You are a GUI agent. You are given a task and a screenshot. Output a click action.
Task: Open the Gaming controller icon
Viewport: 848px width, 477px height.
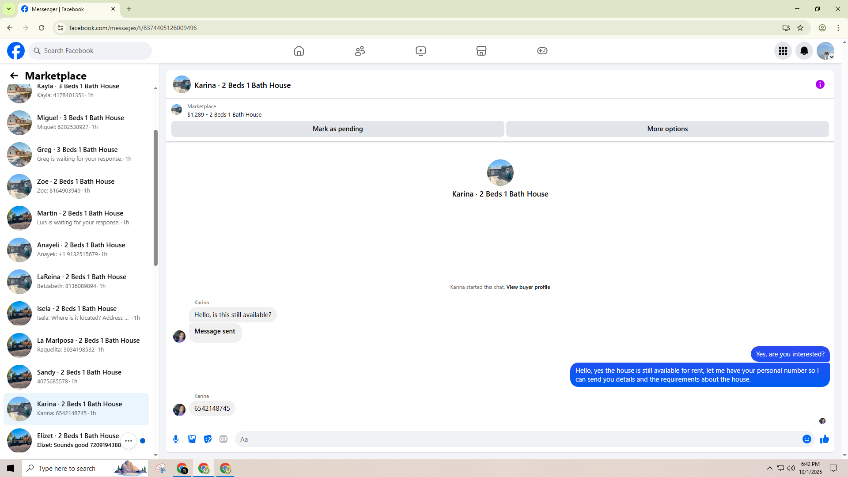[542, 51]
